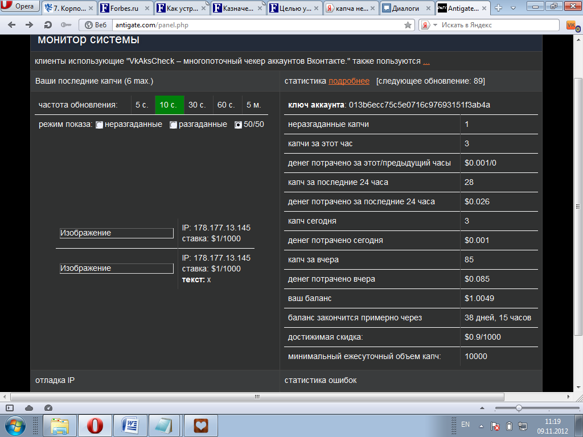The height and width of the screenshot is (437, 583).
Task: Go forward with the browser forward arrow
Action: tap(29, 25)
